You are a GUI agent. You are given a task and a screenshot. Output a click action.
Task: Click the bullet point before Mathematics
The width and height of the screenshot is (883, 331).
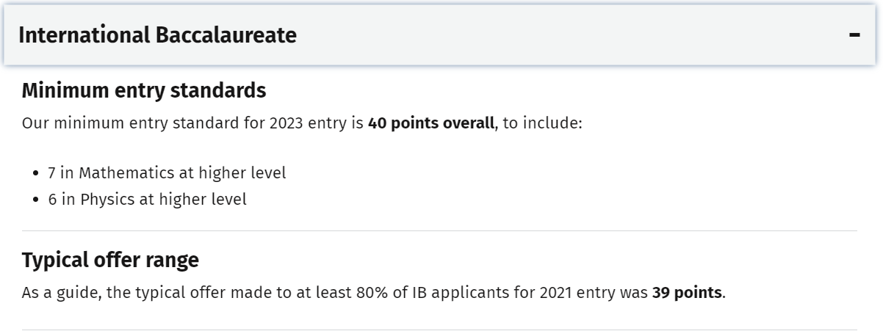click(x=36, y=174)
